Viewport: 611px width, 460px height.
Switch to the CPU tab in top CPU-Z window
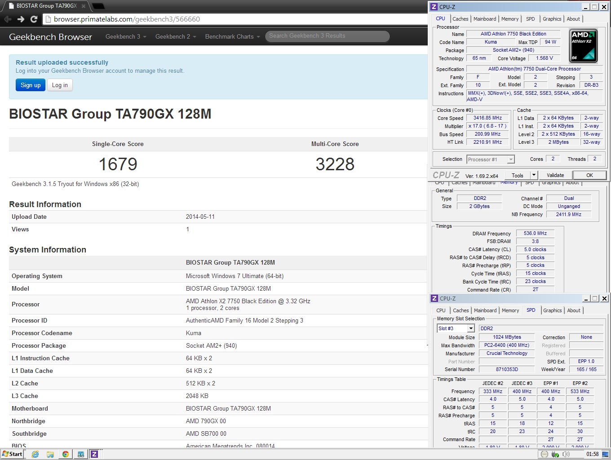(440, 19)
